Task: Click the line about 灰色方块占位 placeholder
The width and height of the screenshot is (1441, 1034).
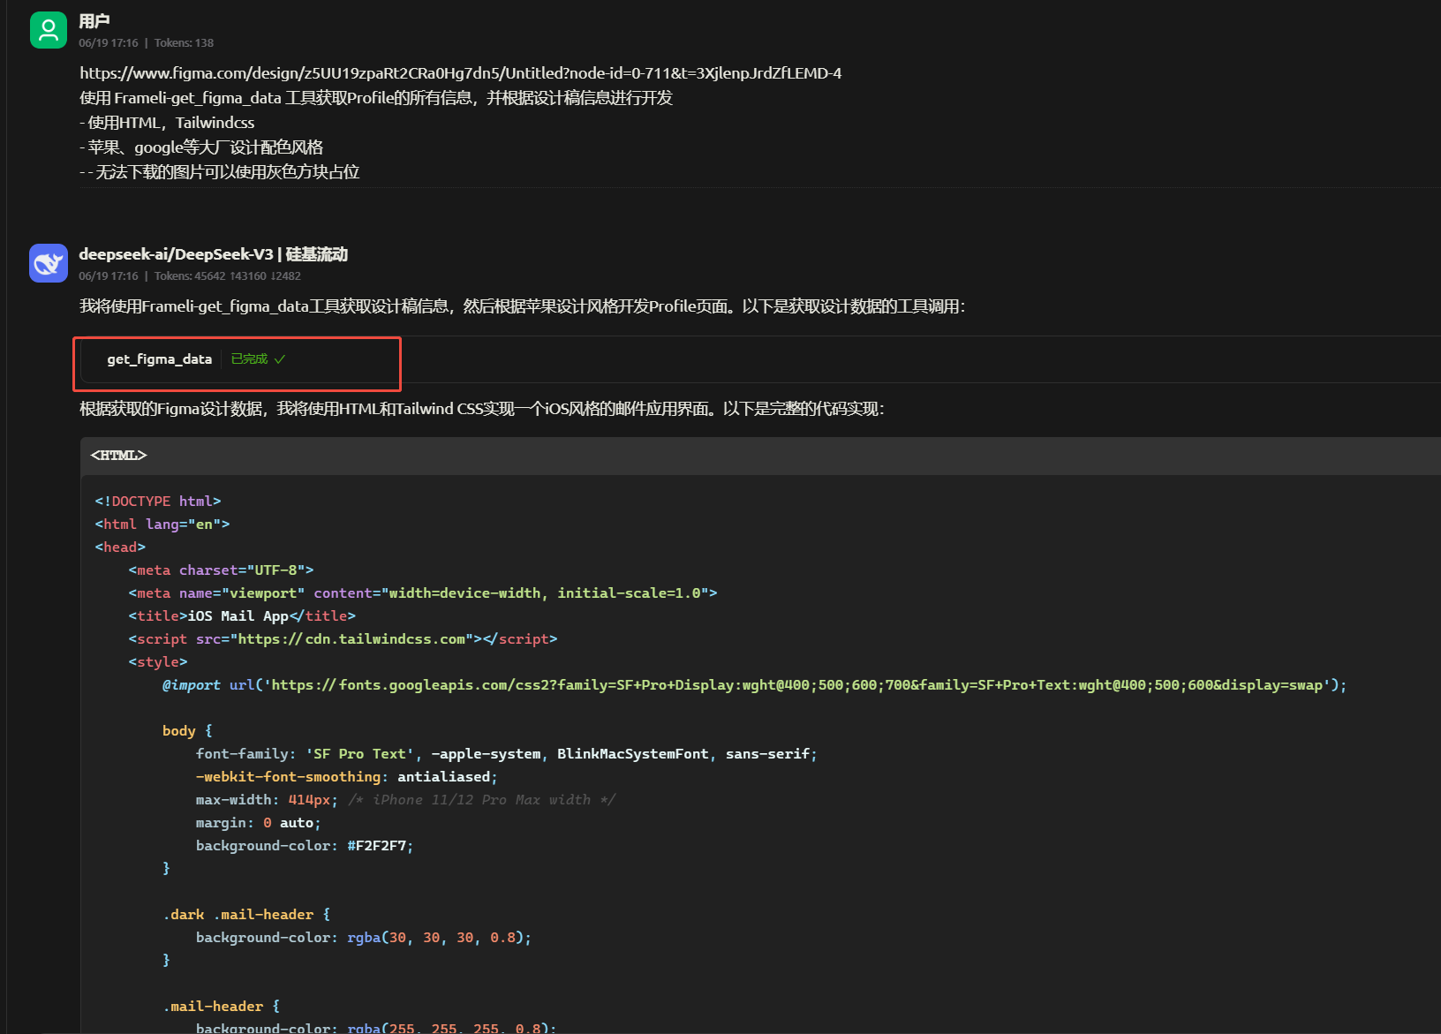Action: 220,172
